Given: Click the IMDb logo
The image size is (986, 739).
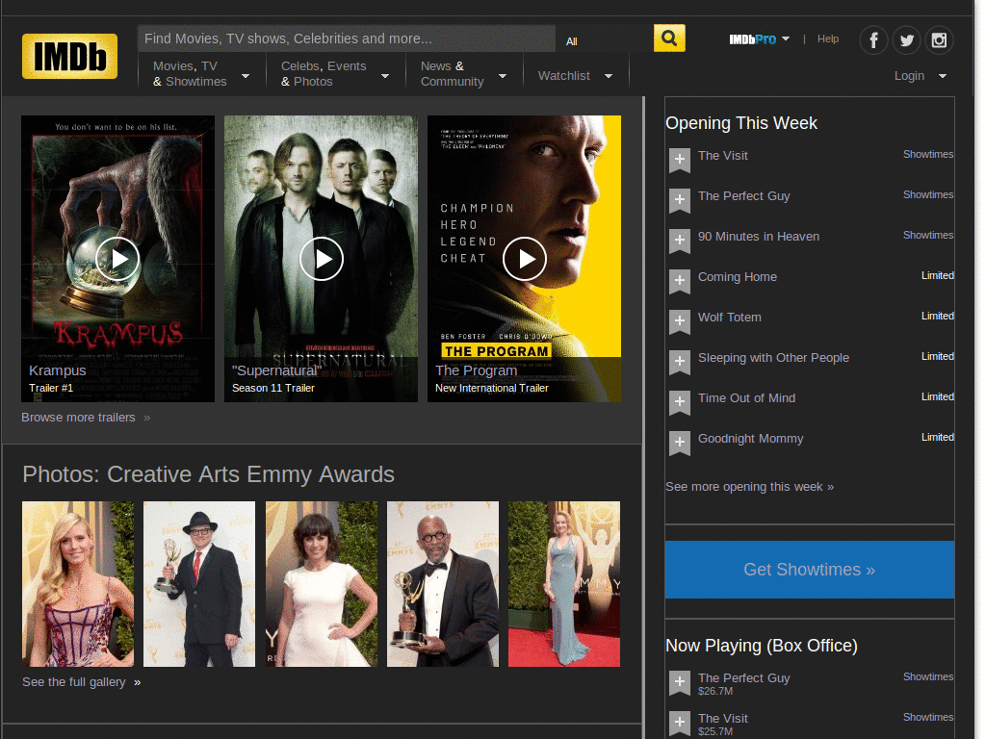Looking at the screenshot, I should [x=68, y=56].
